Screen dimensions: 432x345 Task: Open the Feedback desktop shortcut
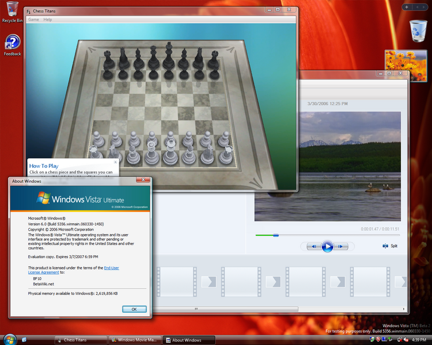coord(13,45)
